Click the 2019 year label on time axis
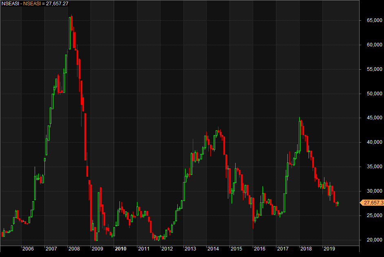 tap(329, 249)
